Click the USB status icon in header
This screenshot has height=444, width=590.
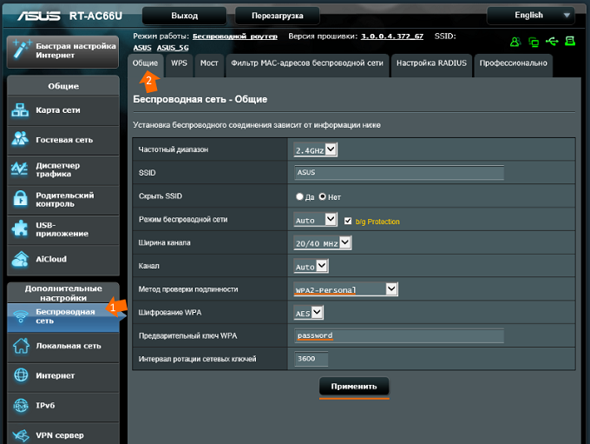[x=554, y=41]
